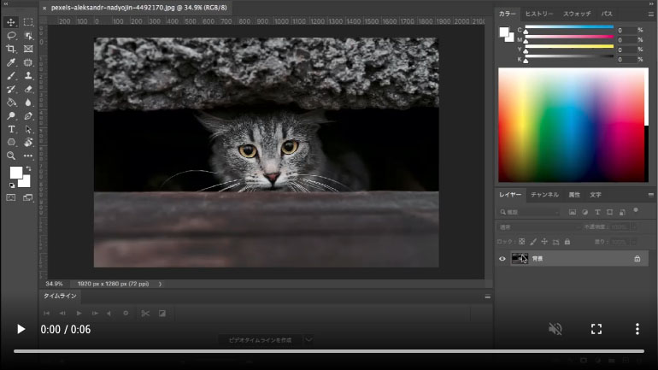
Task: Switch to the ヒストリー tab
Action: pyautogui.click(x=538, y=15)
